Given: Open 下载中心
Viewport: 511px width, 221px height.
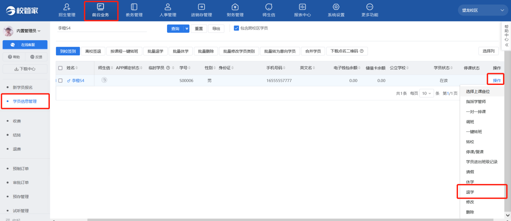Looking at the screenshot, I should (x=25, y=69).
